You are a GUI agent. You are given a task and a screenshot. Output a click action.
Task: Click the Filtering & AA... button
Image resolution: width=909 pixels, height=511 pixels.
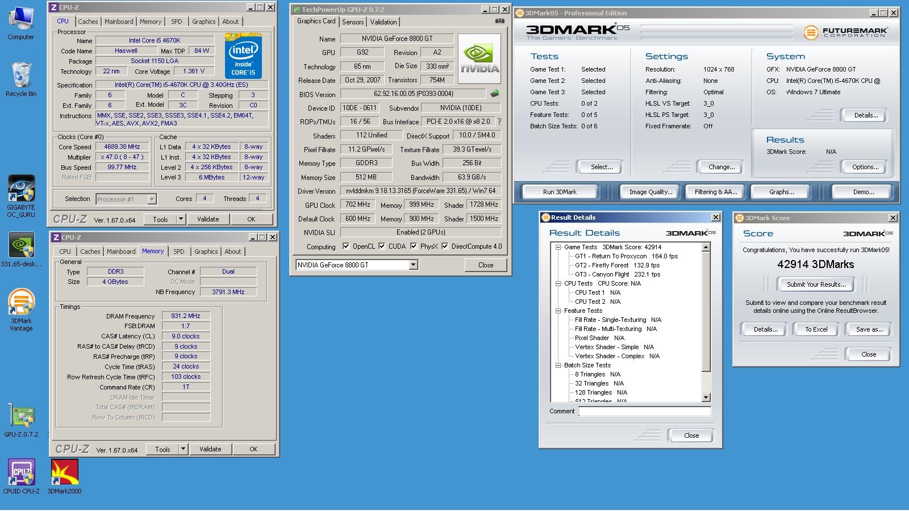716,192
